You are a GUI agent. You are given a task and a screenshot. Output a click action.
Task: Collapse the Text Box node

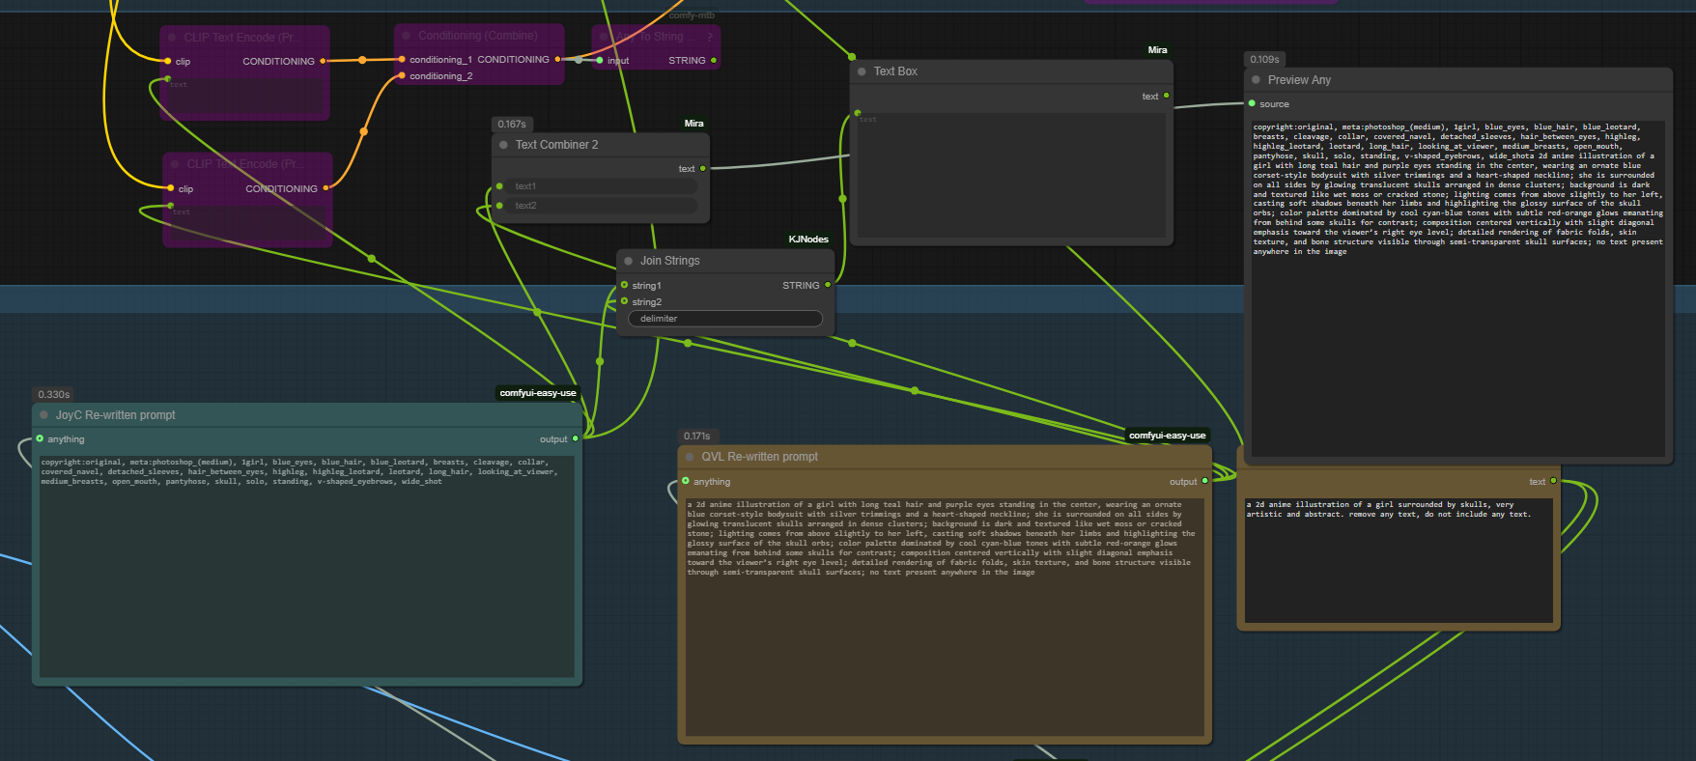(862, 71)
